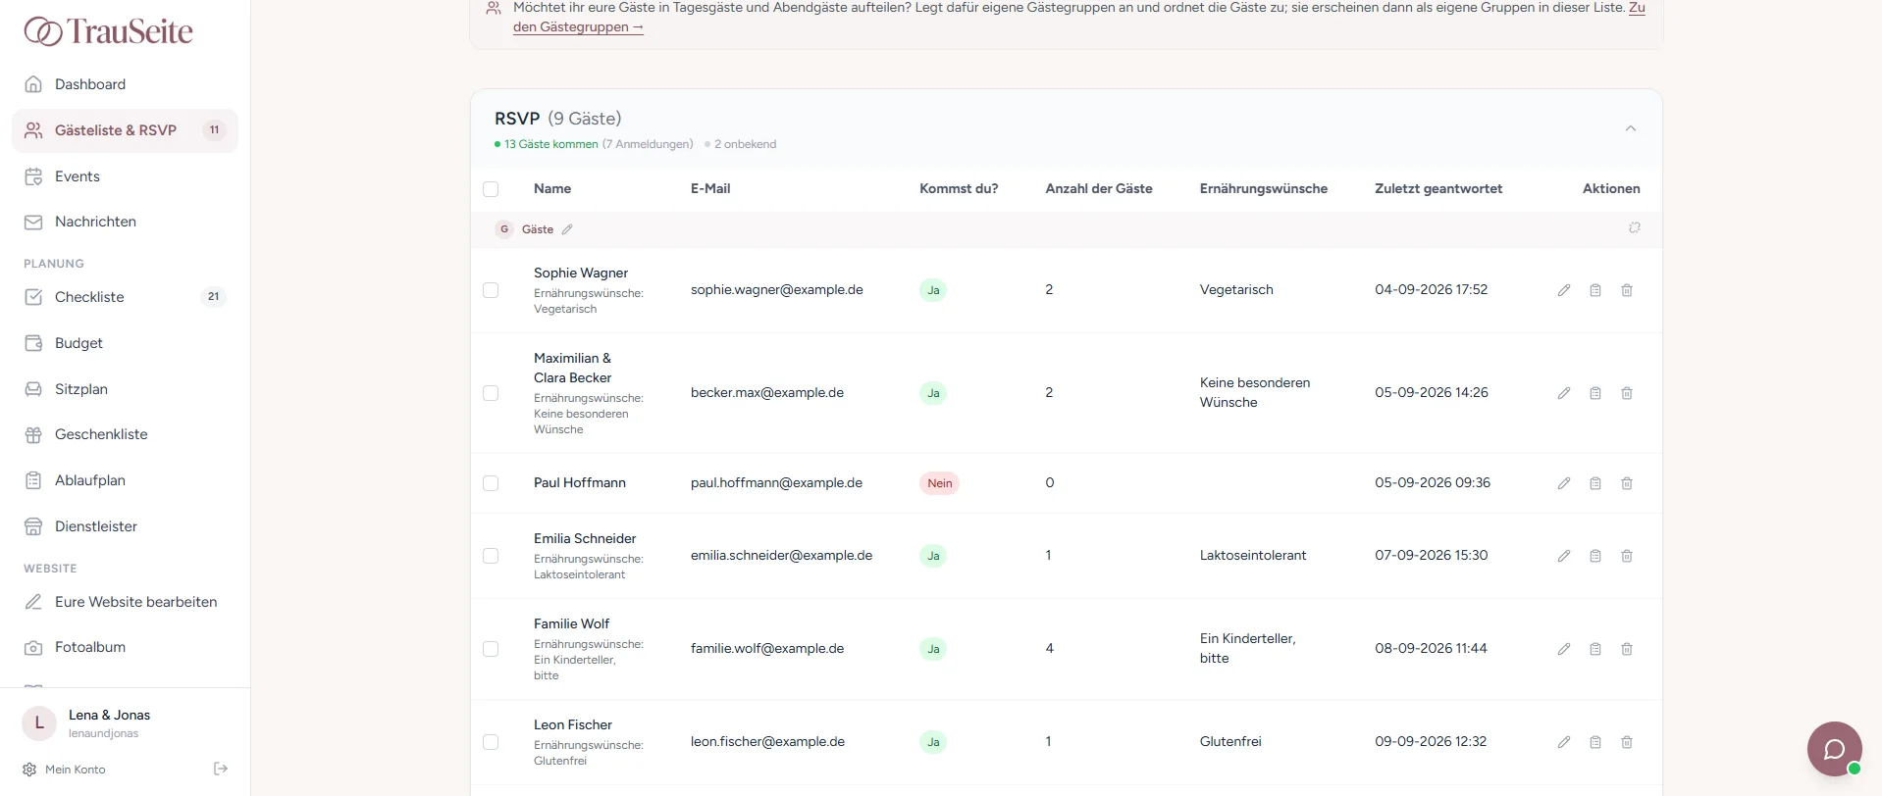Edit Sophie Wagner's RSVP entry

pyautogui.click(x=1564, y=290)
